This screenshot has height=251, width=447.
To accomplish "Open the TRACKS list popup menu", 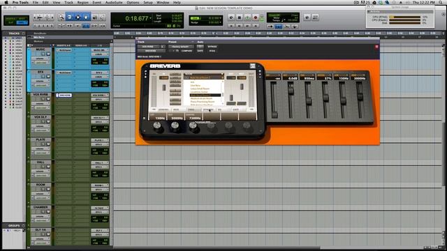I will 23,33.
